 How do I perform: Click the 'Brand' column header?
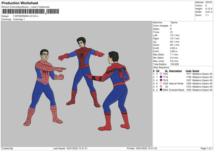tap(196, 71)
